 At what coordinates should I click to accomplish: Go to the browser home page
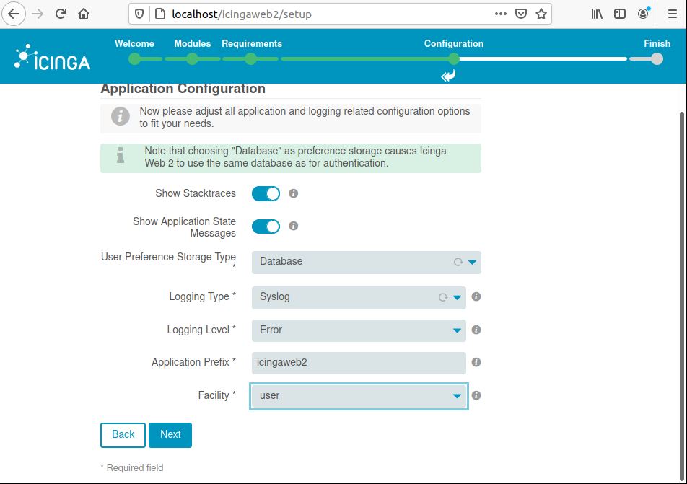[x=84, y=14]
